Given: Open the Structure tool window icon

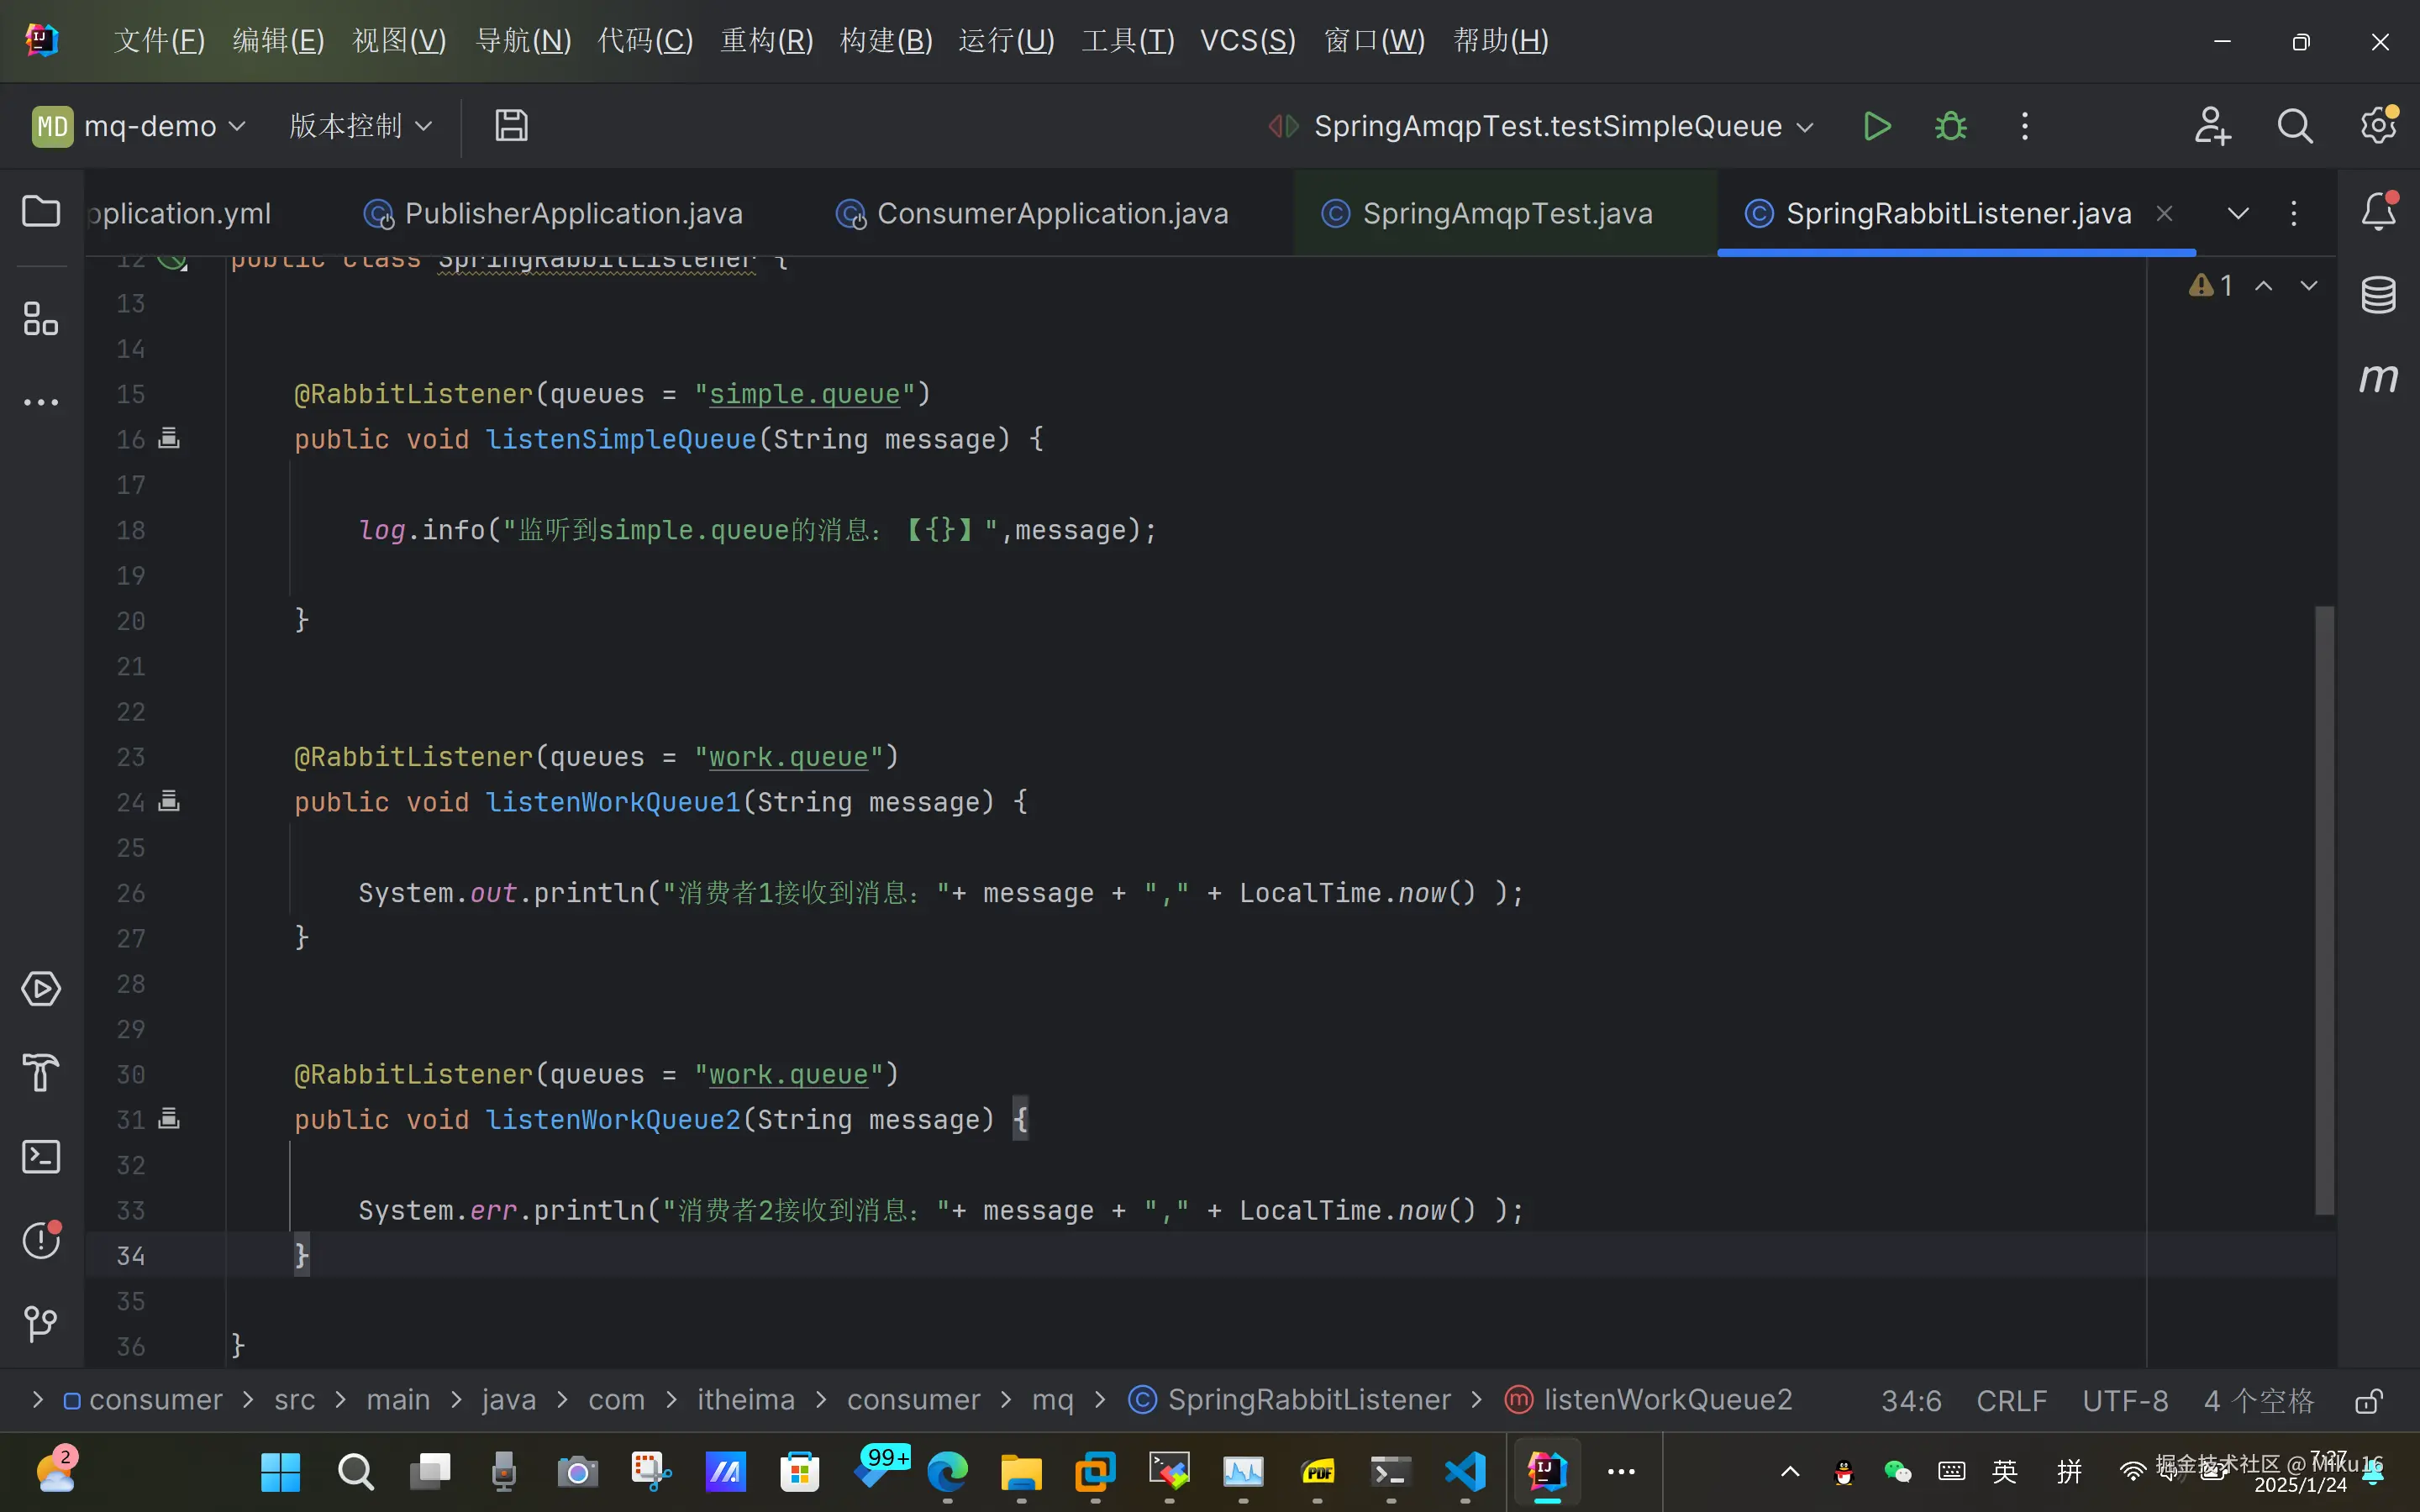Looking at the screenshot, I should 41,319.
